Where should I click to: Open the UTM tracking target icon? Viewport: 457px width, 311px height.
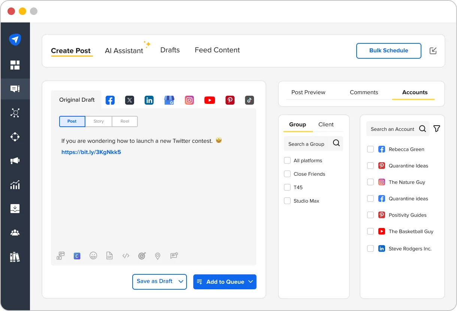(x=142, y=256)
